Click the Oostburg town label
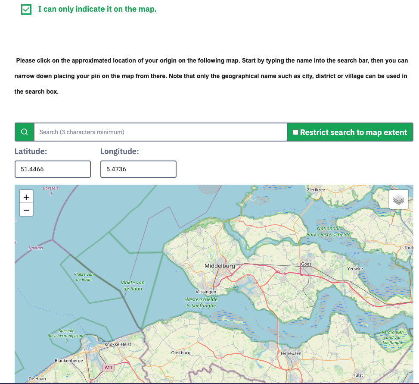The image size is (419, 384). [180, 353]
